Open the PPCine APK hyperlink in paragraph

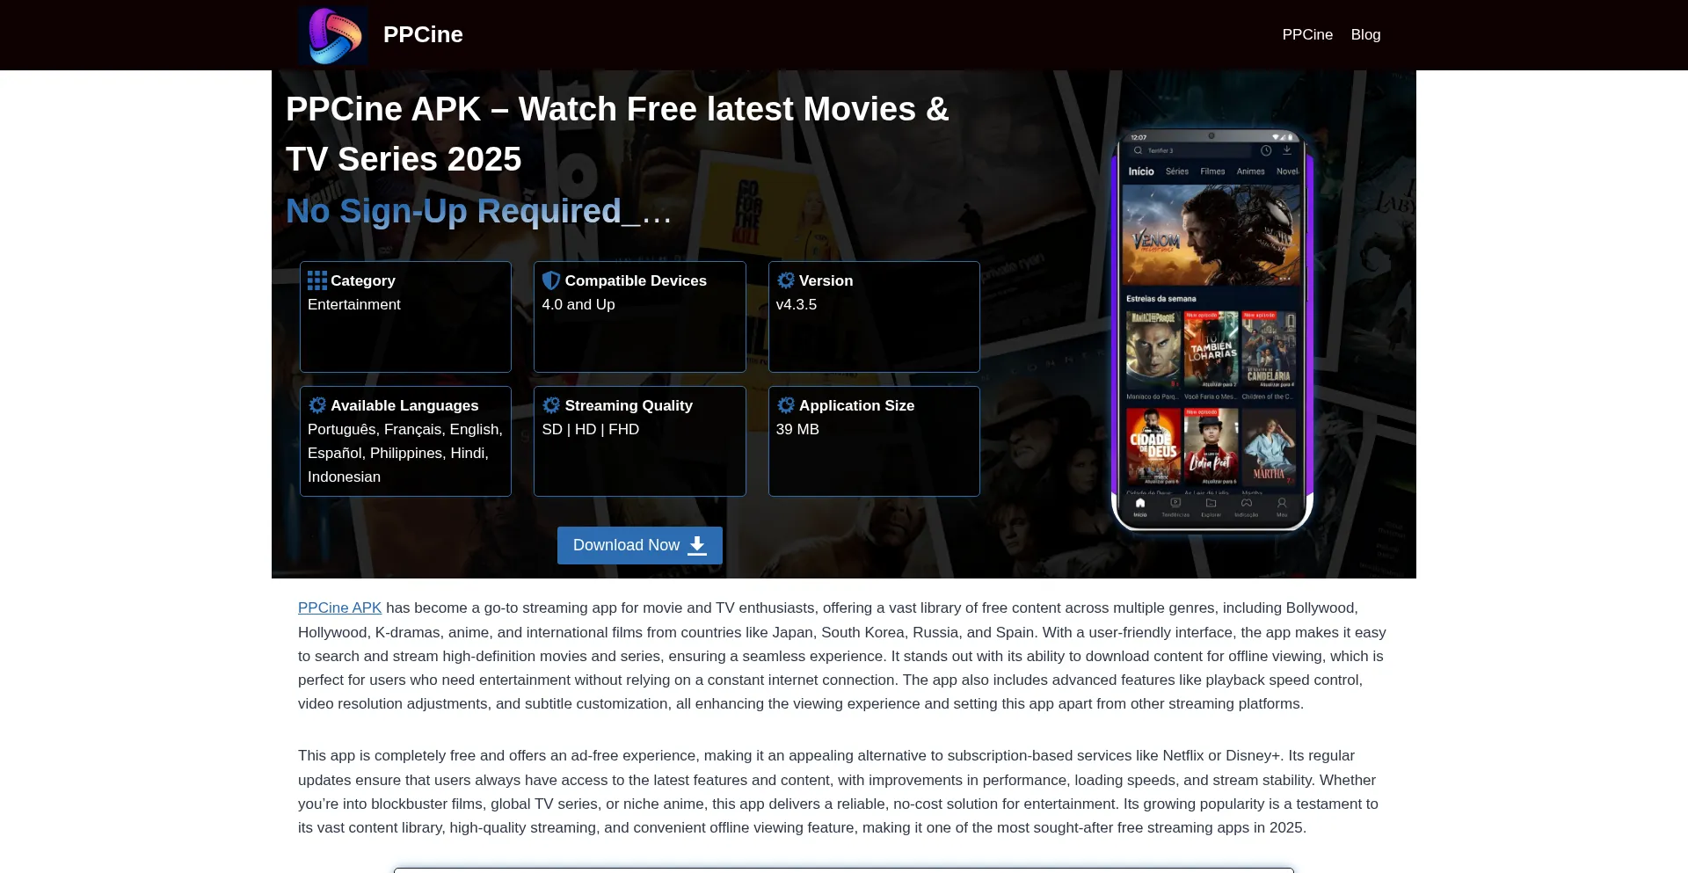pyautogui.click(x=339, y=607)
